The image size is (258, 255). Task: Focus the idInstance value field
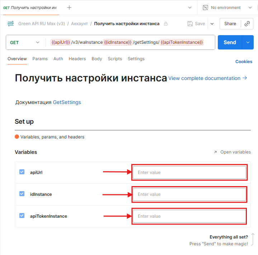tap(189, 194)
